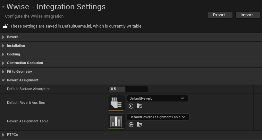Expand the RTPCs section
The image size is (262, 140).
click(4, 135)
